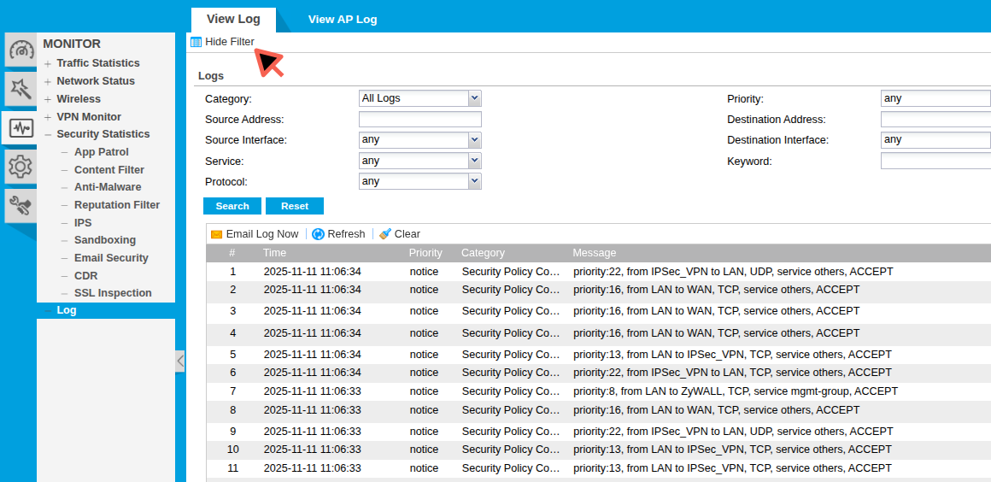Open the Maintenance wrench icon
991x482 pixels.
tap(21, 206)
